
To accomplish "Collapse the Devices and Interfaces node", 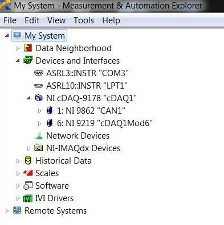I will [18, 61].
